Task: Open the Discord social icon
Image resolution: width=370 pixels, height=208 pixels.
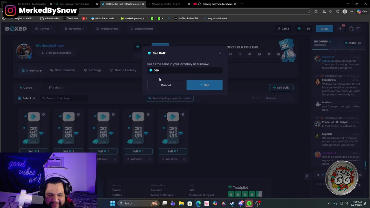Action: (250, 54)
